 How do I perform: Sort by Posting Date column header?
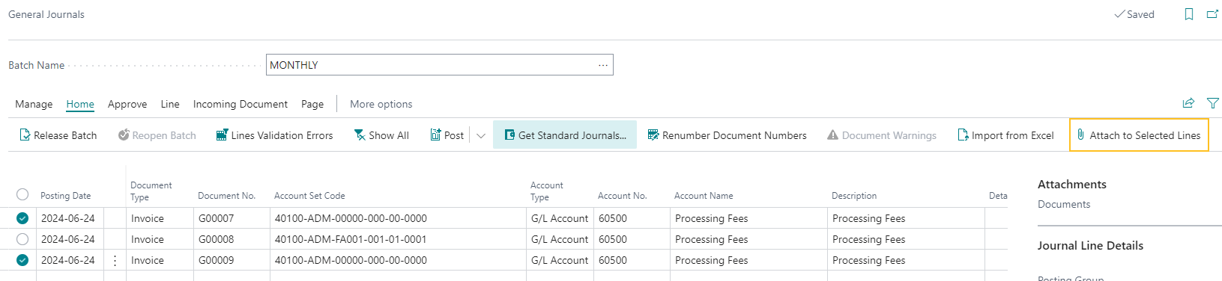tap(66, 196)
